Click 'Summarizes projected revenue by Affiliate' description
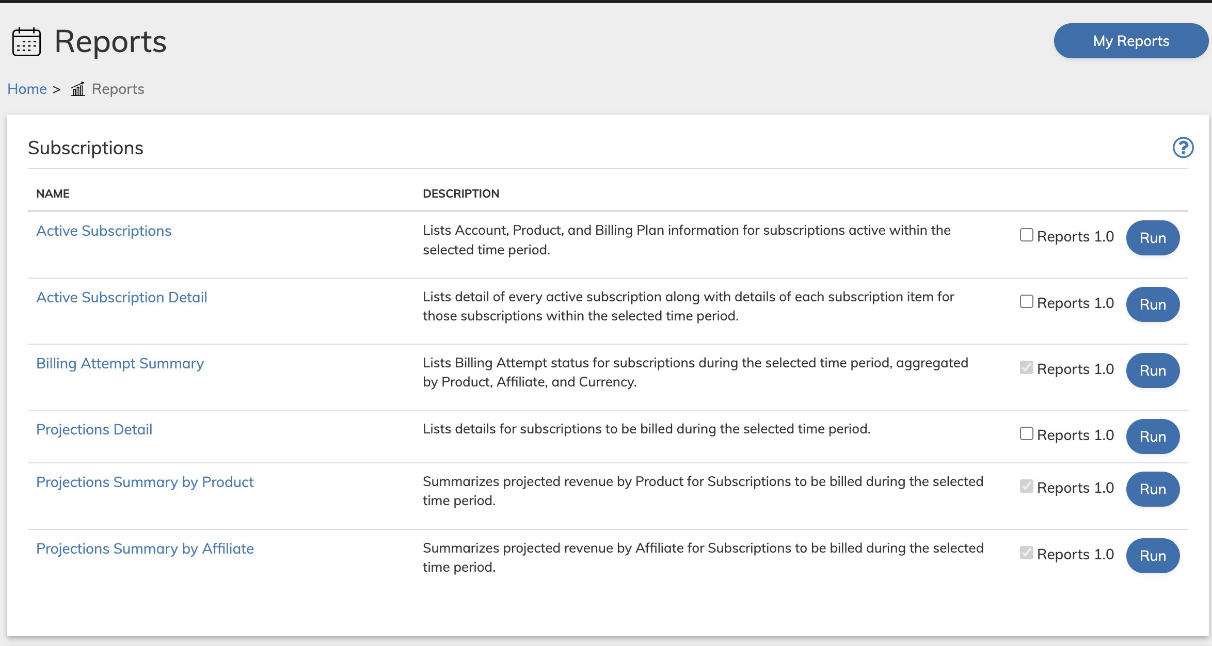Viewport: 1212px width, 646px height. (703, 557)
